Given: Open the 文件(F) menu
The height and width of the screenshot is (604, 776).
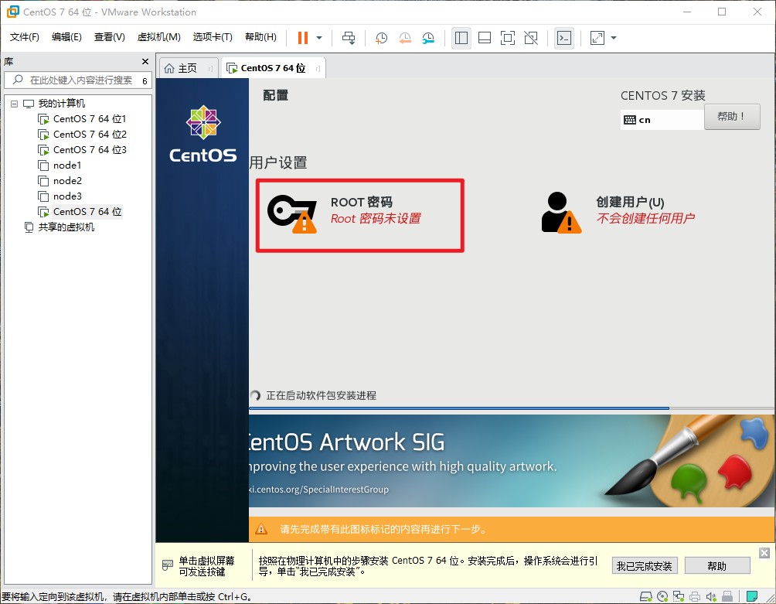Looking at the screenshot, I should pos(24,37).
